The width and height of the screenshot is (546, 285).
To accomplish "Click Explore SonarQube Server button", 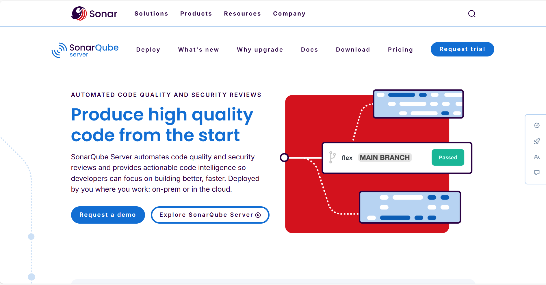I will click(x=210, y=215).
